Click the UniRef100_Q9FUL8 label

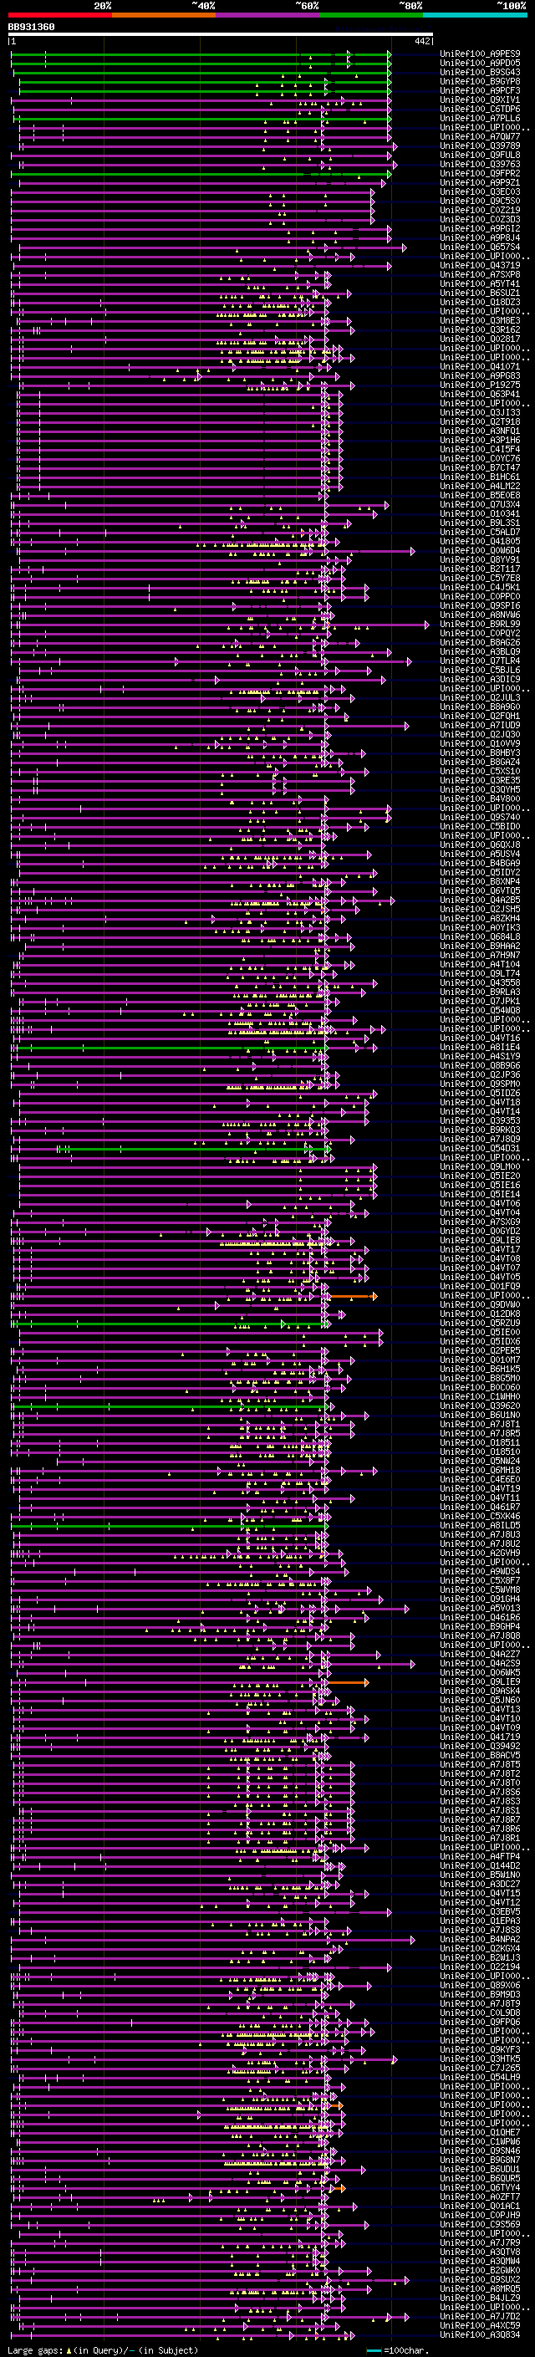[480, 156]
